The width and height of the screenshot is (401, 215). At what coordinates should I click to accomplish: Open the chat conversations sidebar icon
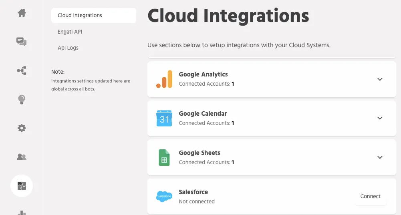coord(22,42)
